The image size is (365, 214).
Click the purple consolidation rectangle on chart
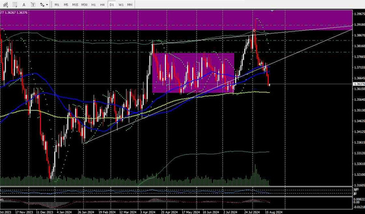tap(193, 73)
